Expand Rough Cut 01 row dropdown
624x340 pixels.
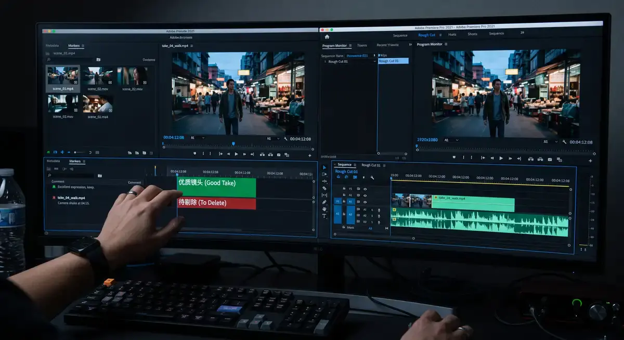[x=374, y=61]
